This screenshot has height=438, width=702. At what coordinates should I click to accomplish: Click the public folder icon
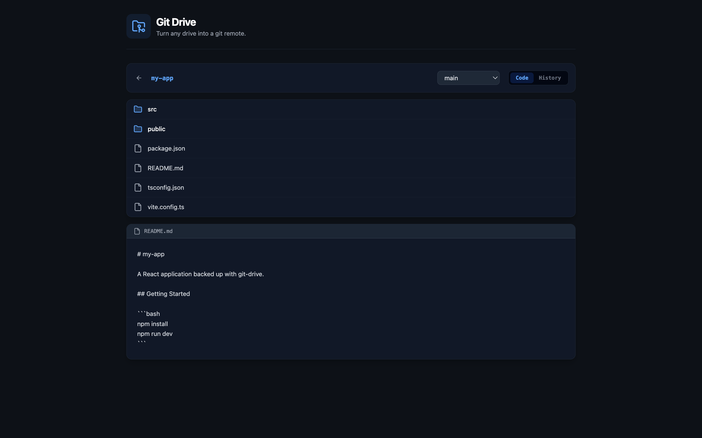coord(138,129)
